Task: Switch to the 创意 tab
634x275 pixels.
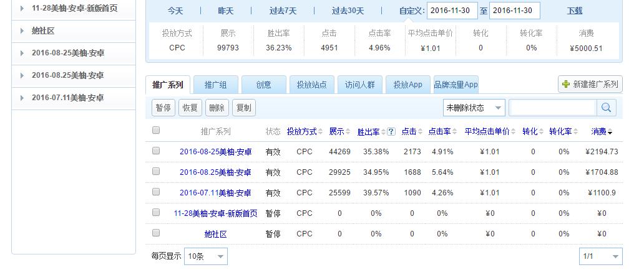Action: pyautogui.click(x=263, y=85)
